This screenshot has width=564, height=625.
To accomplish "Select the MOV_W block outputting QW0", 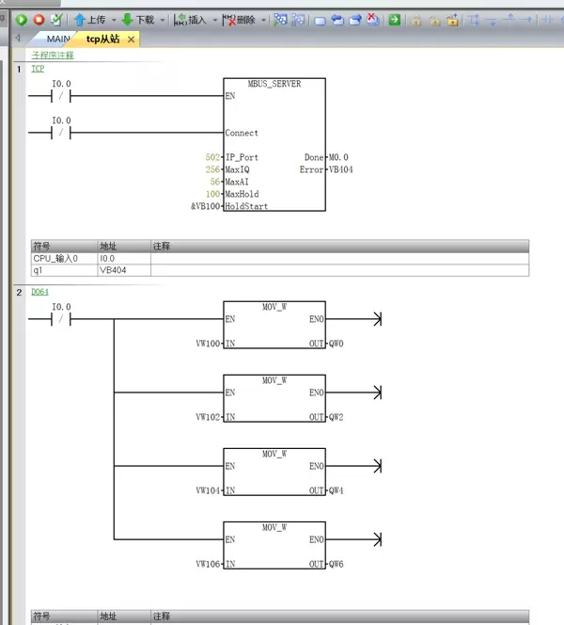I will pyautogui.click(x=274, y=325).
